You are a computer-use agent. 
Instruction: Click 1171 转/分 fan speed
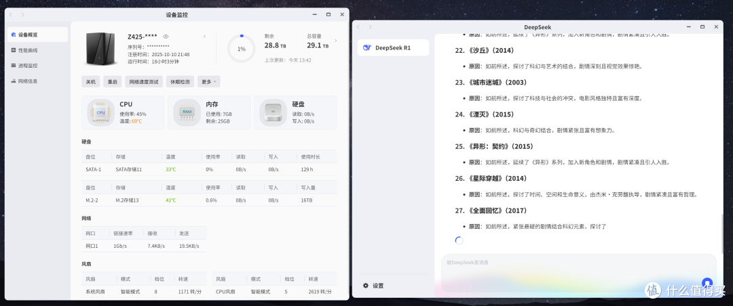[x=190, y=292]
